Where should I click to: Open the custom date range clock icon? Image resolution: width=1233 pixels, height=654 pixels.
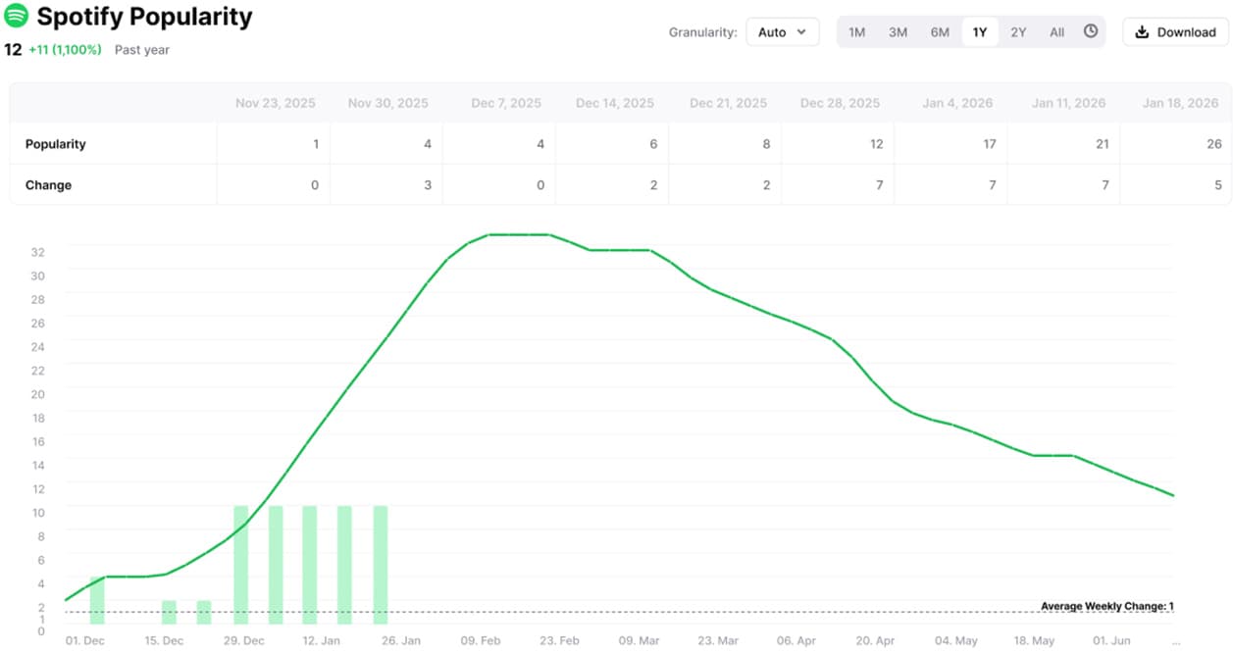click(1091, 31)
